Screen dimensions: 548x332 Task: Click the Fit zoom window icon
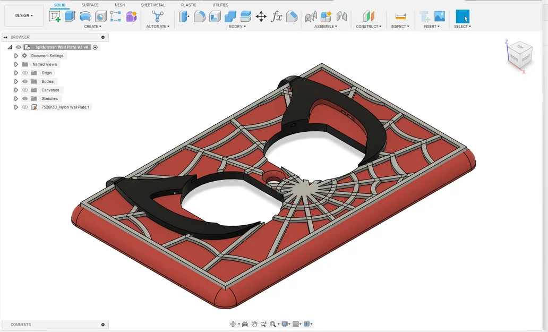(272, 325)
